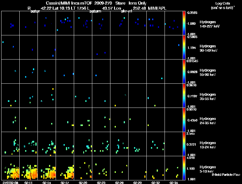Screen dimensions: 242x184
Task: Open the 13-24 keV image panel at 02:26
Action: click(x=119, y=144)
